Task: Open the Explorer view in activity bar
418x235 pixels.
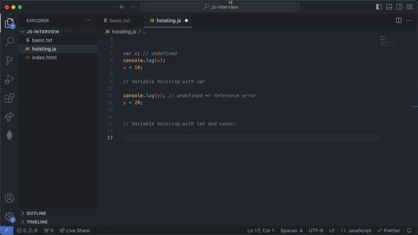Action: click(9, 23)
